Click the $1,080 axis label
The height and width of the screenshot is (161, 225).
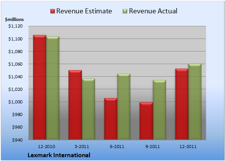[15, 52]
